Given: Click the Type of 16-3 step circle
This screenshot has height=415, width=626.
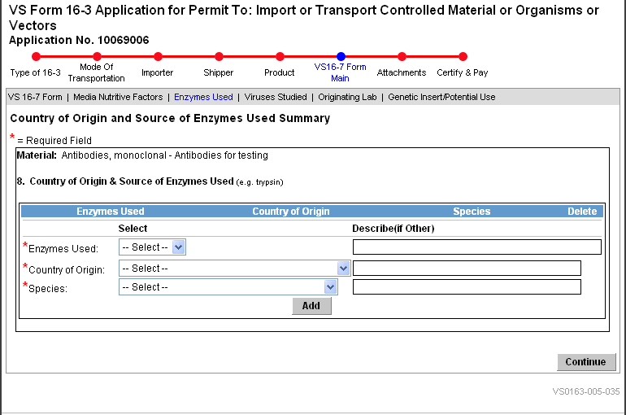Looking at the screenshot, I should point(36,57).
